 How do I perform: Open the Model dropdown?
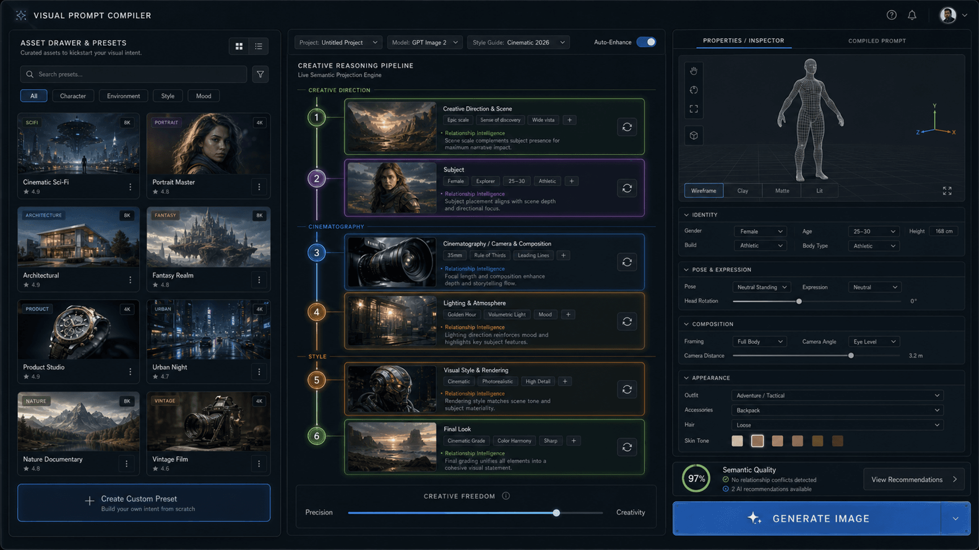click(x=424, y=42)
